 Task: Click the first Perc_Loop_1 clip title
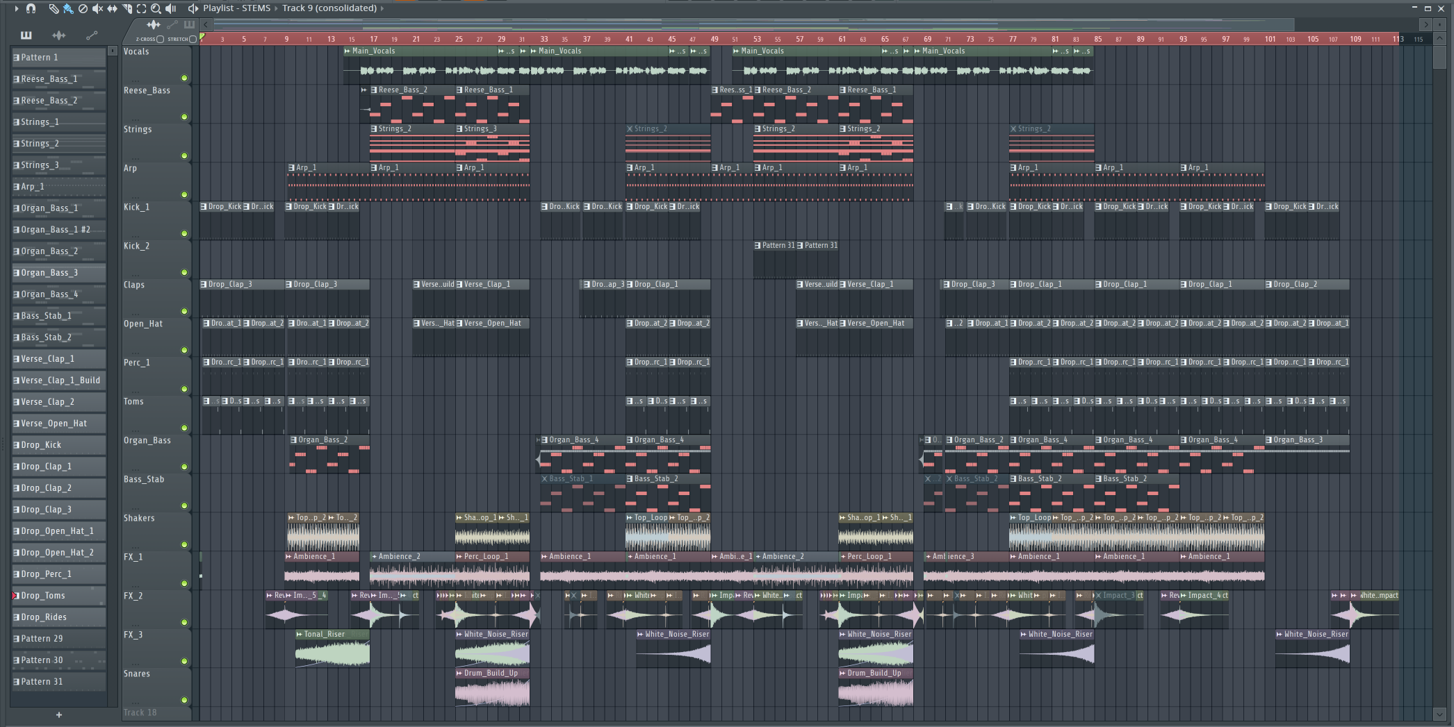486,556
